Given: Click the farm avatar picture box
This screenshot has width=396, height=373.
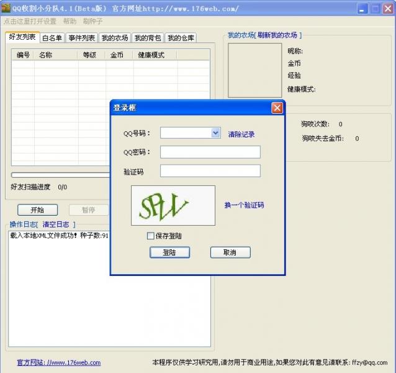Looking at the screenshot, I should 255,70.
